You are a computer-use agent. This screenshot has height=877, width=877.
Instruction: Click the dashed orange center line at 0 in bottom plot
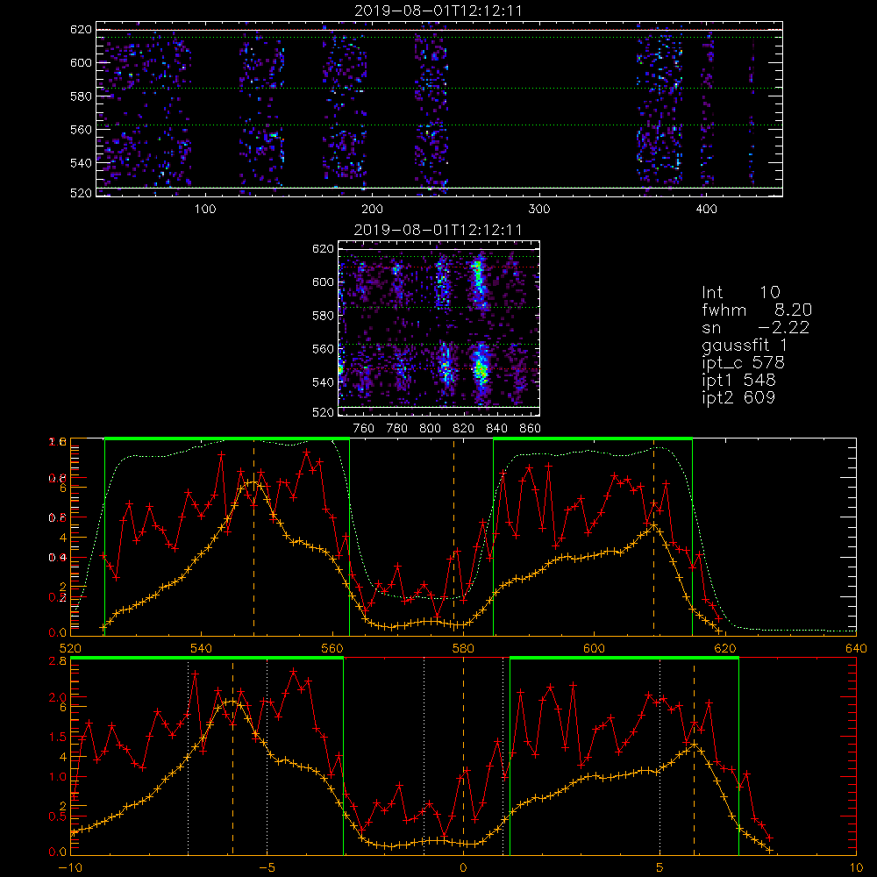click(x=463, y=755)
